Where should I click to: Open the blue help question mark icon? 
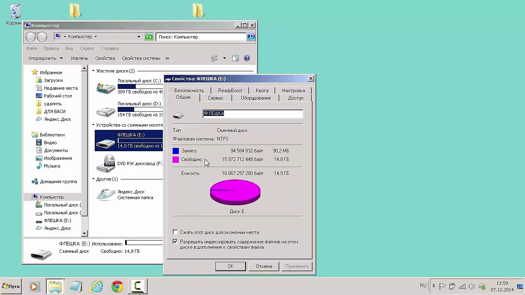pyautogui.click(x=247, y=58)
